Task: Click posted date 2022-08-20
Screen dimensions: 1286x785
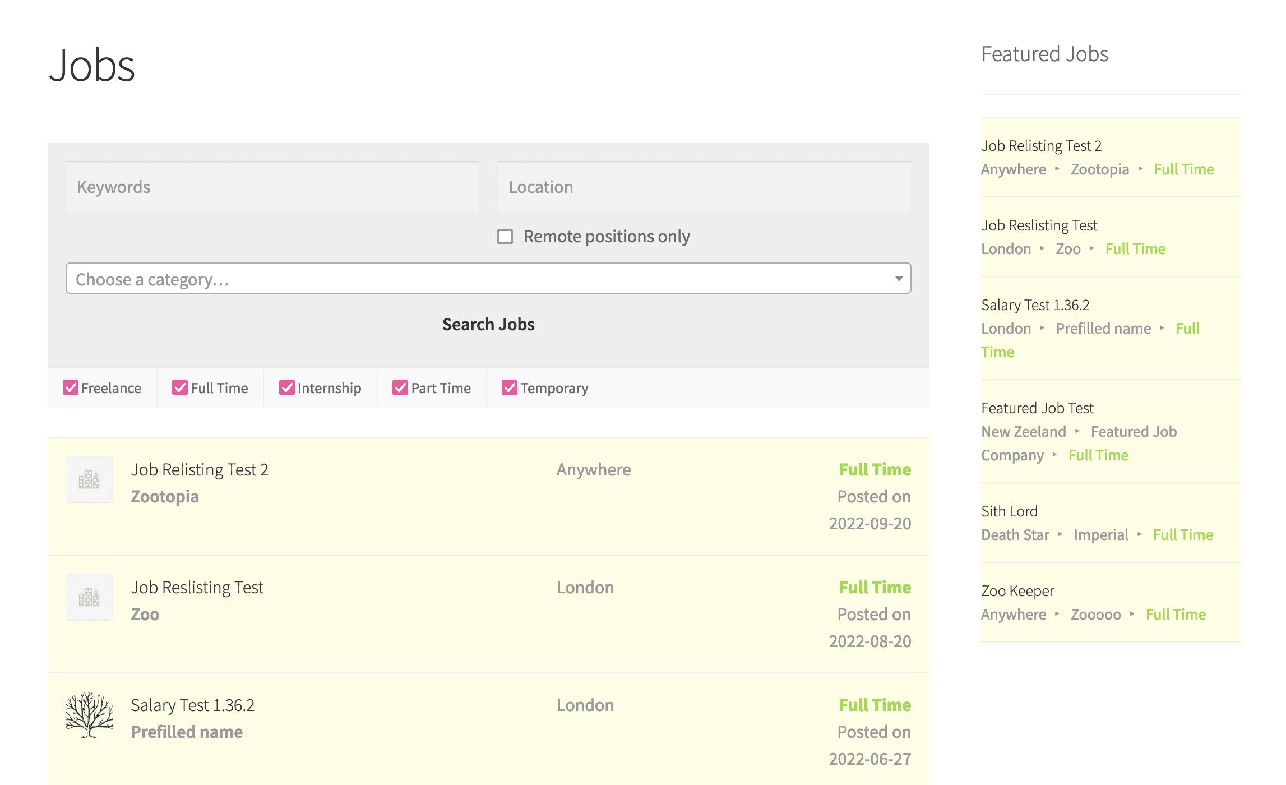Action: pos(870,641)
